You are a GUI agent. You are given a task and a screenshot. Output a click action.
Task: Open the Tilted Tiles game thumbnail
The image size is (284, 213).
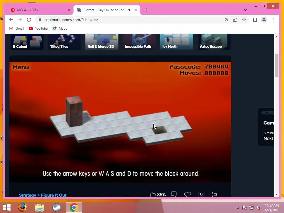click(x=64, y=42)
